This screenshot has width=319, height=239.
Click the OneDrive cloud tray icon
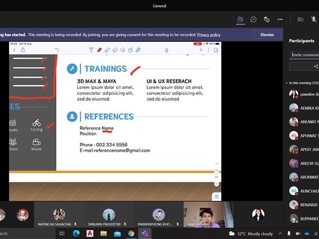307,234
